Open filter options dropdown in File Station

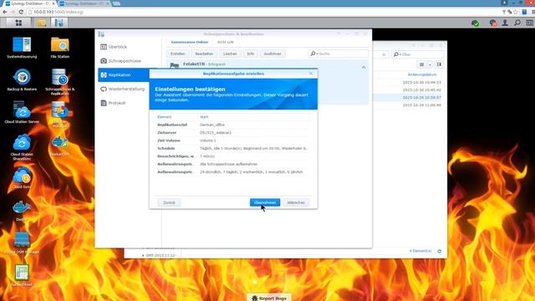(397, 54)
